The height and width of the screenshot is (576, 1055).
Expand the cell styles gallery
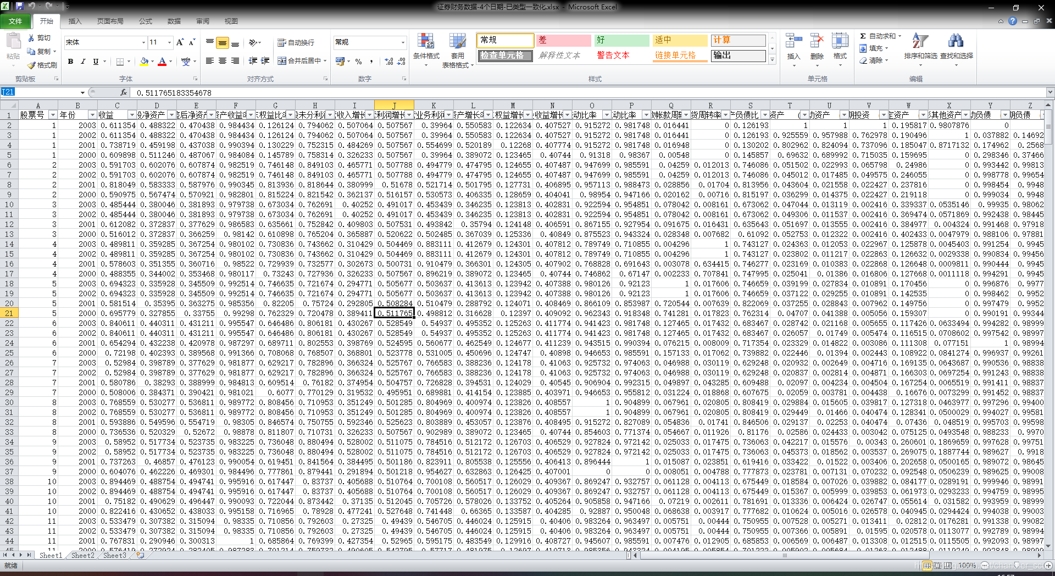coord(772,60)
